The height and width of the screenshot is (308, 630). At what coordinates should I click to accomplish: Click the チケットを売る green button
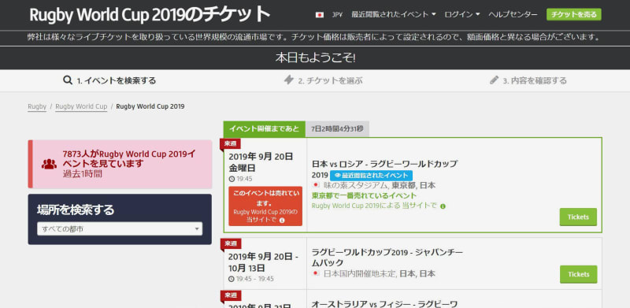click(x=574, y=15)
